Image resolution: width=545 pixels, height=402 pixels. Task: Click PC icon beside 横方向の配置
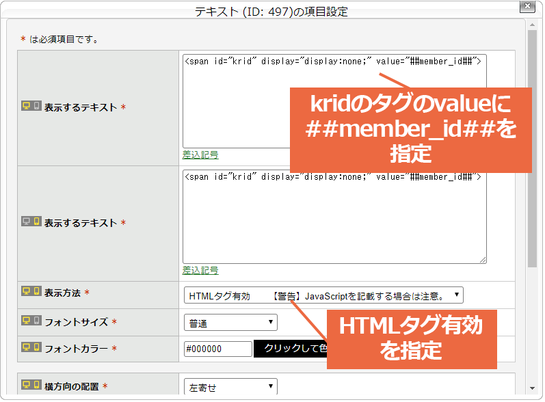(x=26, y=385)
